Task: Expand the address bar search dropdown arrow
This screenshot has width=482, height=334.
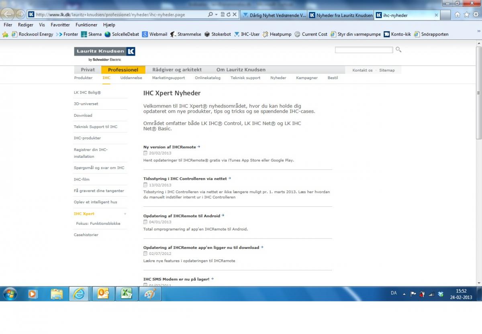Action: tap(216, 14)
